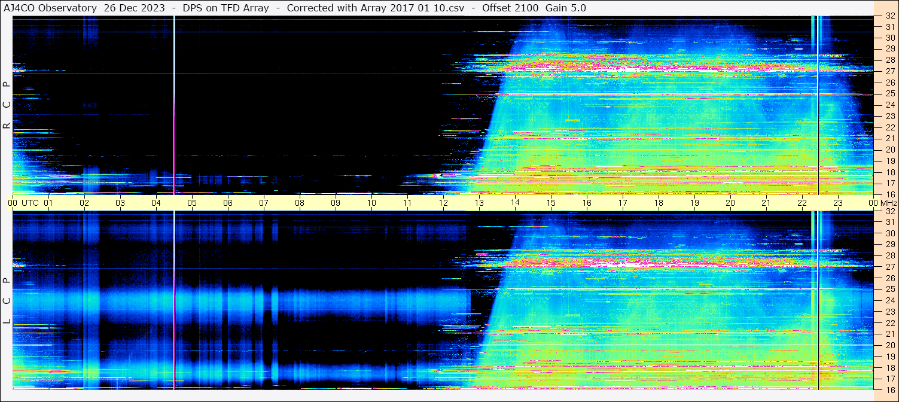
Task: Click the LCP polarization label on the left
Action: pos(7,301)
